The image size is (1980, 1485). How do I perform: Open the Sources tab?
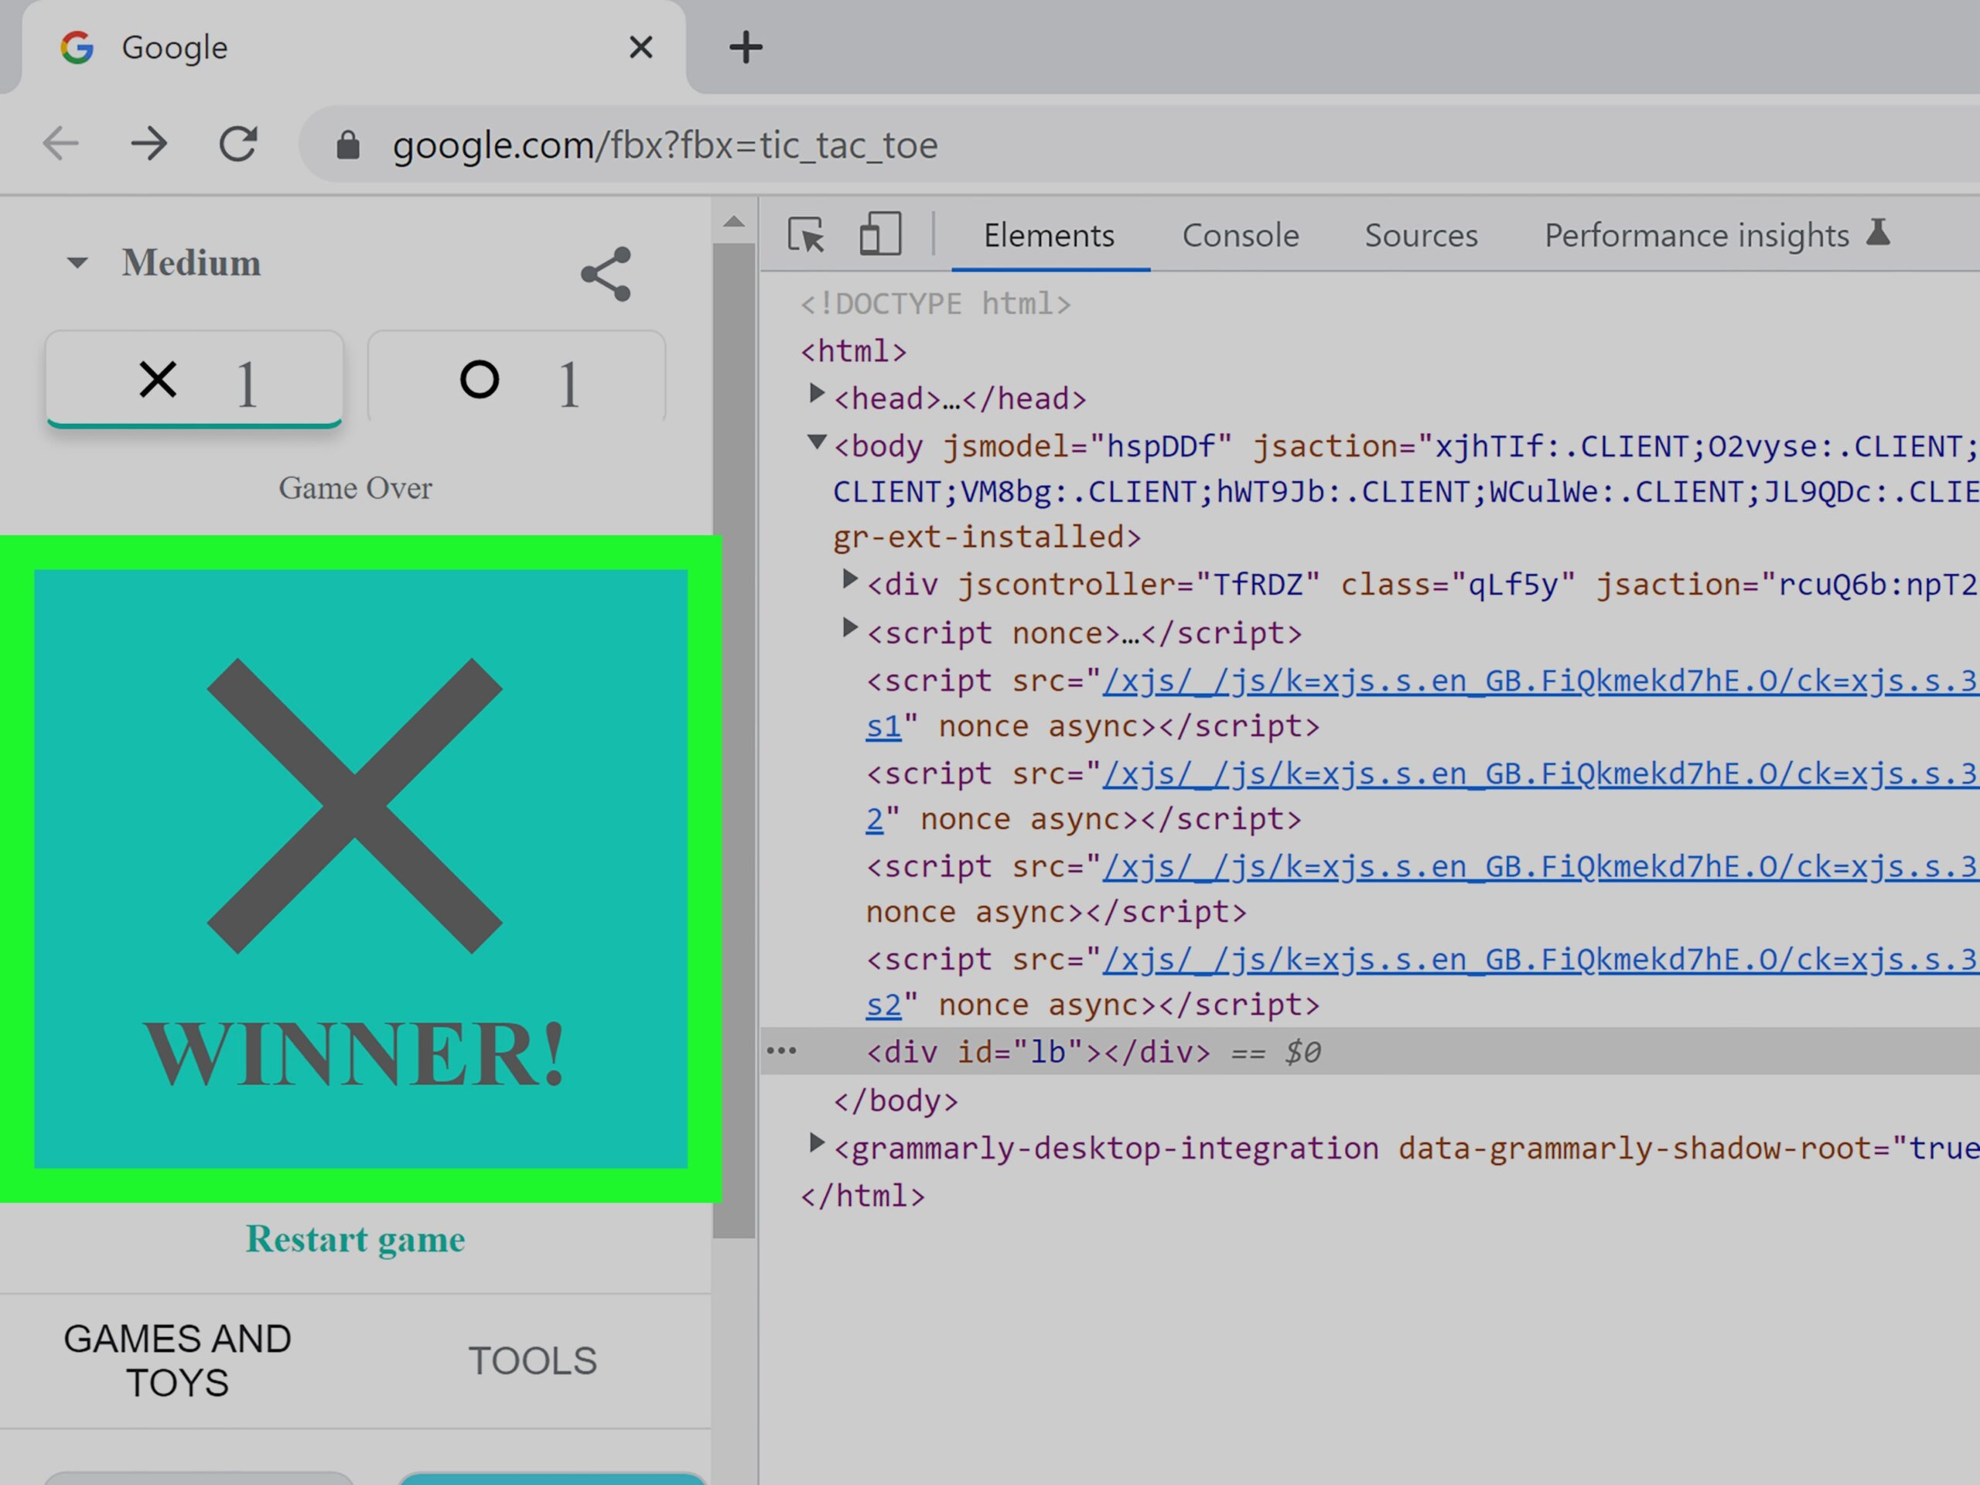tap(1421, 235)
